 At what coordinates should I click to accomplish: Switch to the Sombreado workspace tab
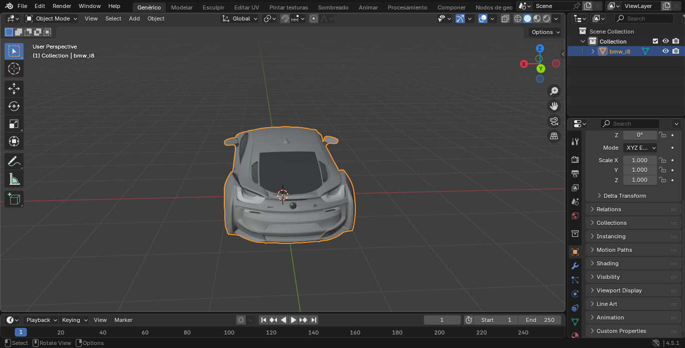tap(333, 8)
